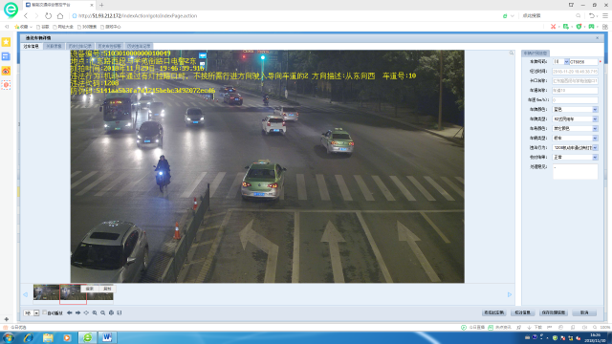Open the plate number prefix dropdown

566,62
